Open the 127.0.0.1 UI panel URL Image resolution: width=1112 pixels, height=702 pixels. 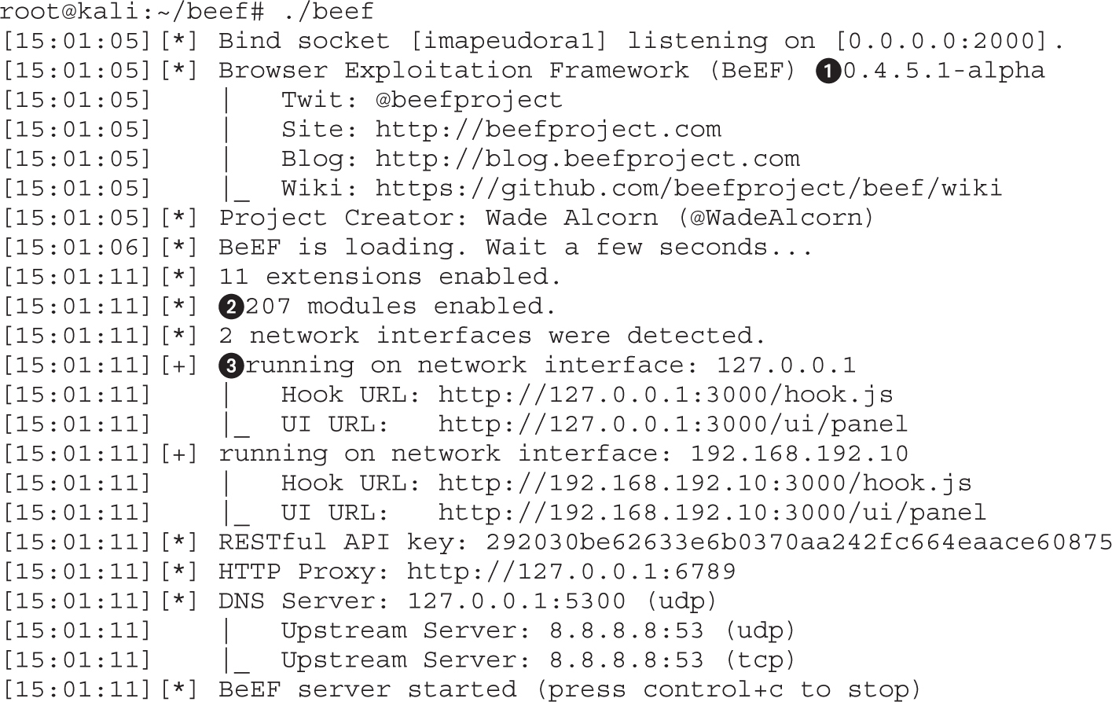point(673,425)
